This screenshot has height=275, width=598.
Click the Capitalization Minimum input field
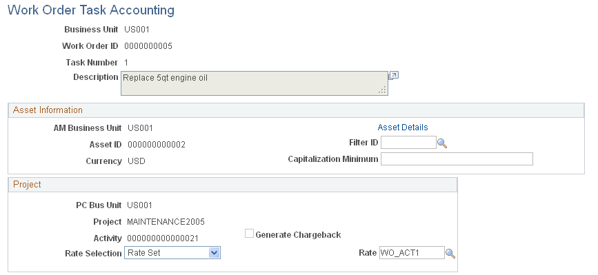457,159
